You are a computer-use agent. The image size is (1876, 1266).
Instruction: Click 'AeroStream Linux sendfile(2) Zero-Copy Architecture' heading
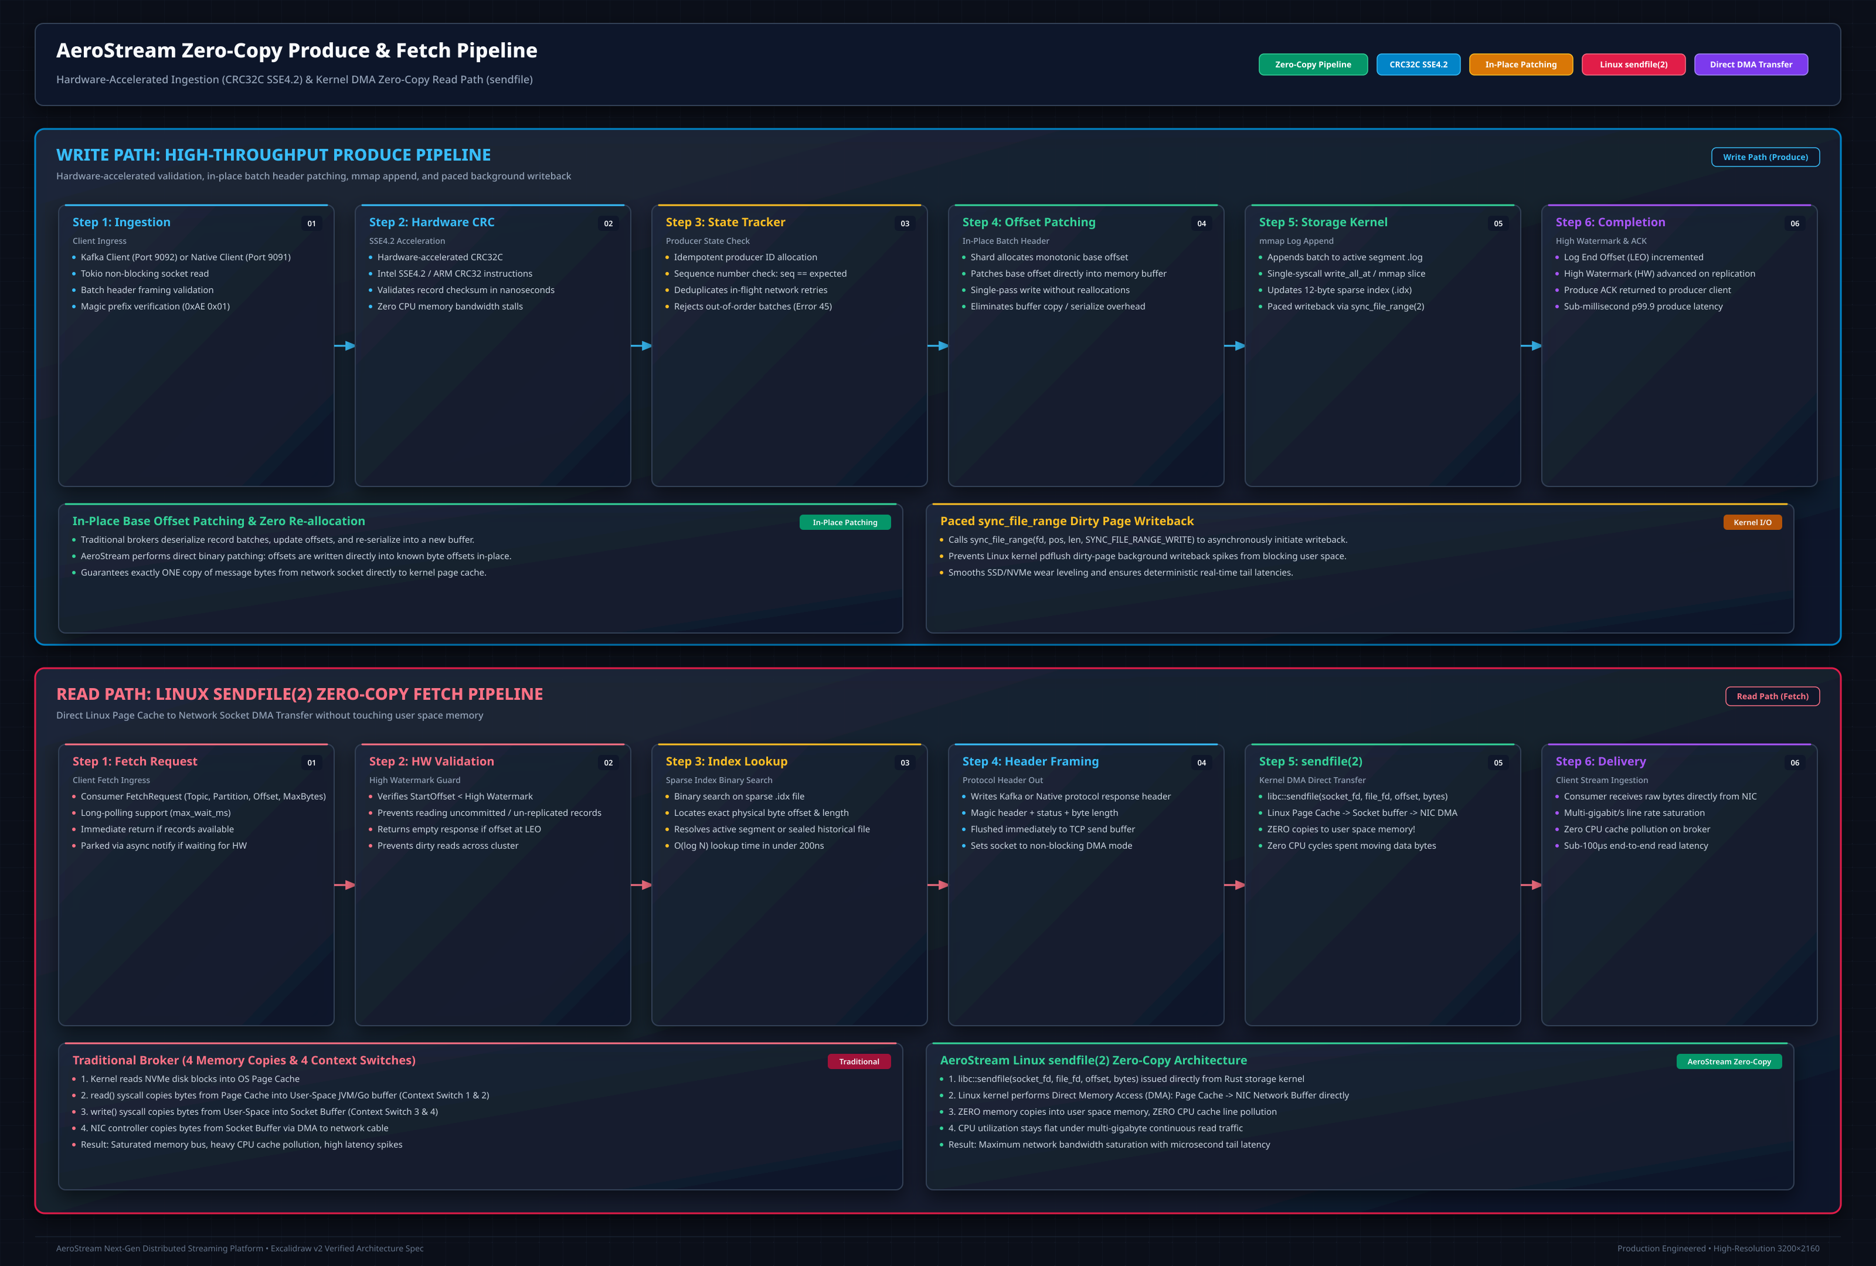(1093, 1060)
